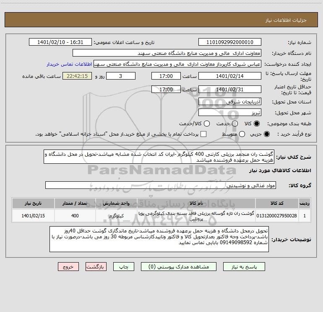This screenshot has height=312, width=323.
Task: Click the general description text box
Action: point(159,157)
